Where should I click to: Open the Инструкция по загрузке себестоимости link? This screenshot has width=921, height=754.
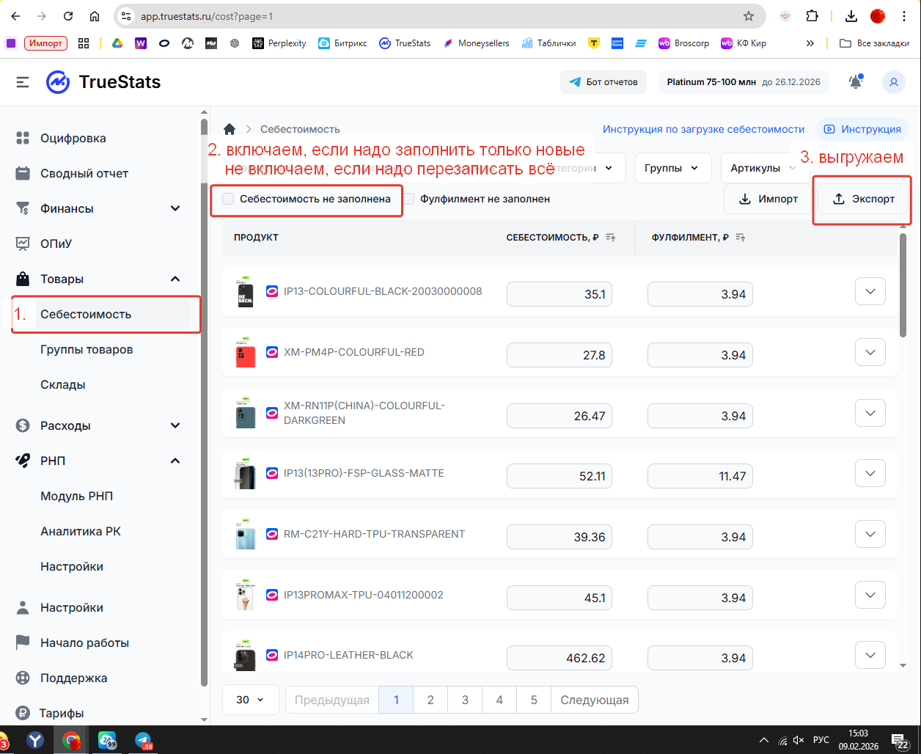pos(703,129)
